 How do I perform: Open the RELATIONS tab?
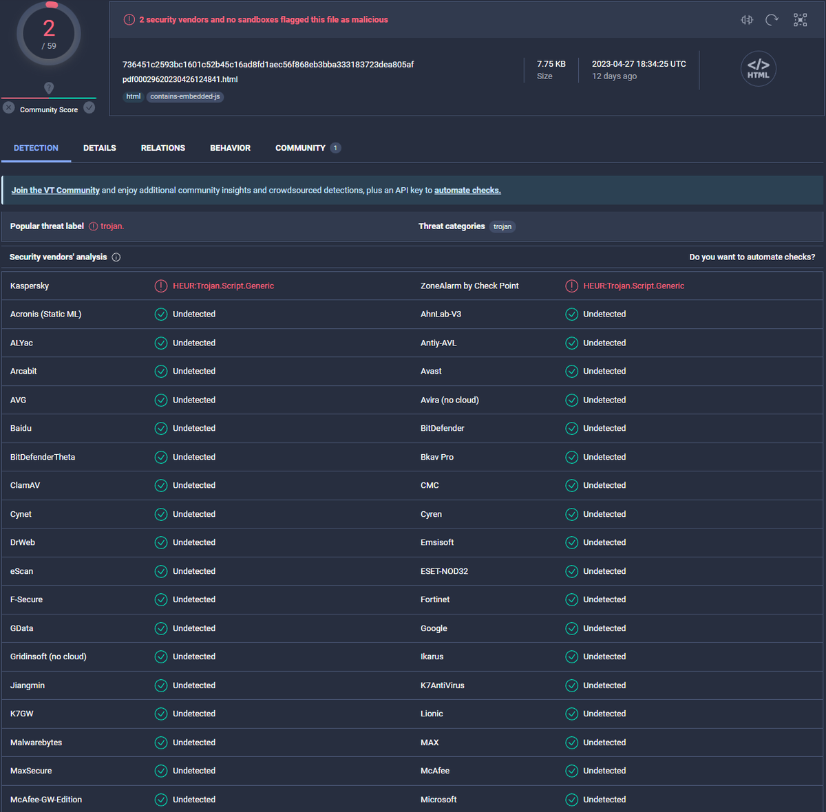163,148
